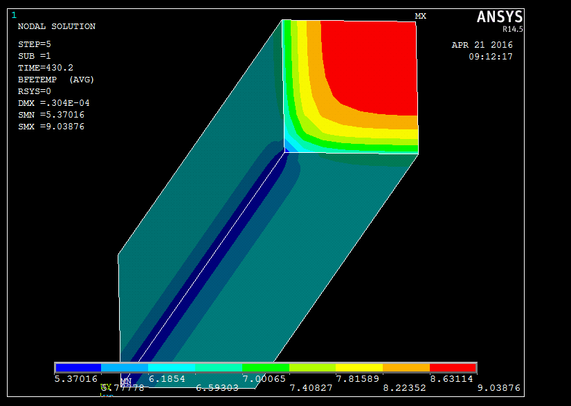Screen dimensions: 571x406
Task: Click the legend value 7.00065
Action: pyautogui.click(x=264, y=379)
